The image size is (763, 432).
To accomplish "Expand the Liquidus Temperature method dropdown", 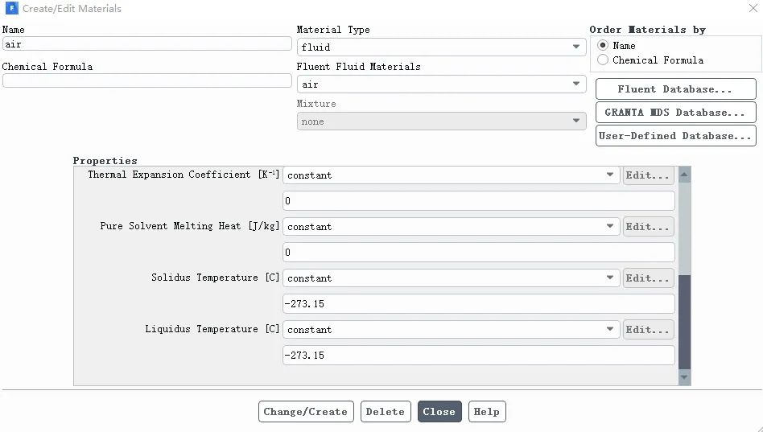I will tap(451, 330).
